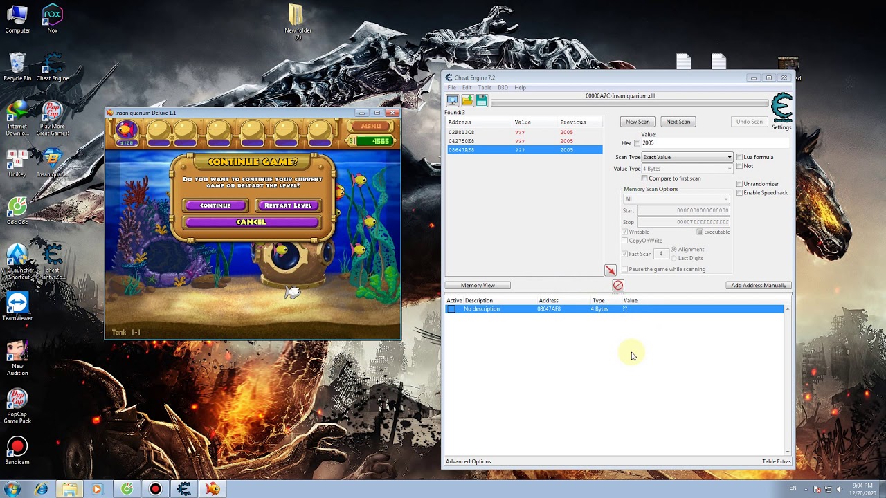Click Add Address Manually
Screen dimensions: 886x498
(x=759, y=285)
